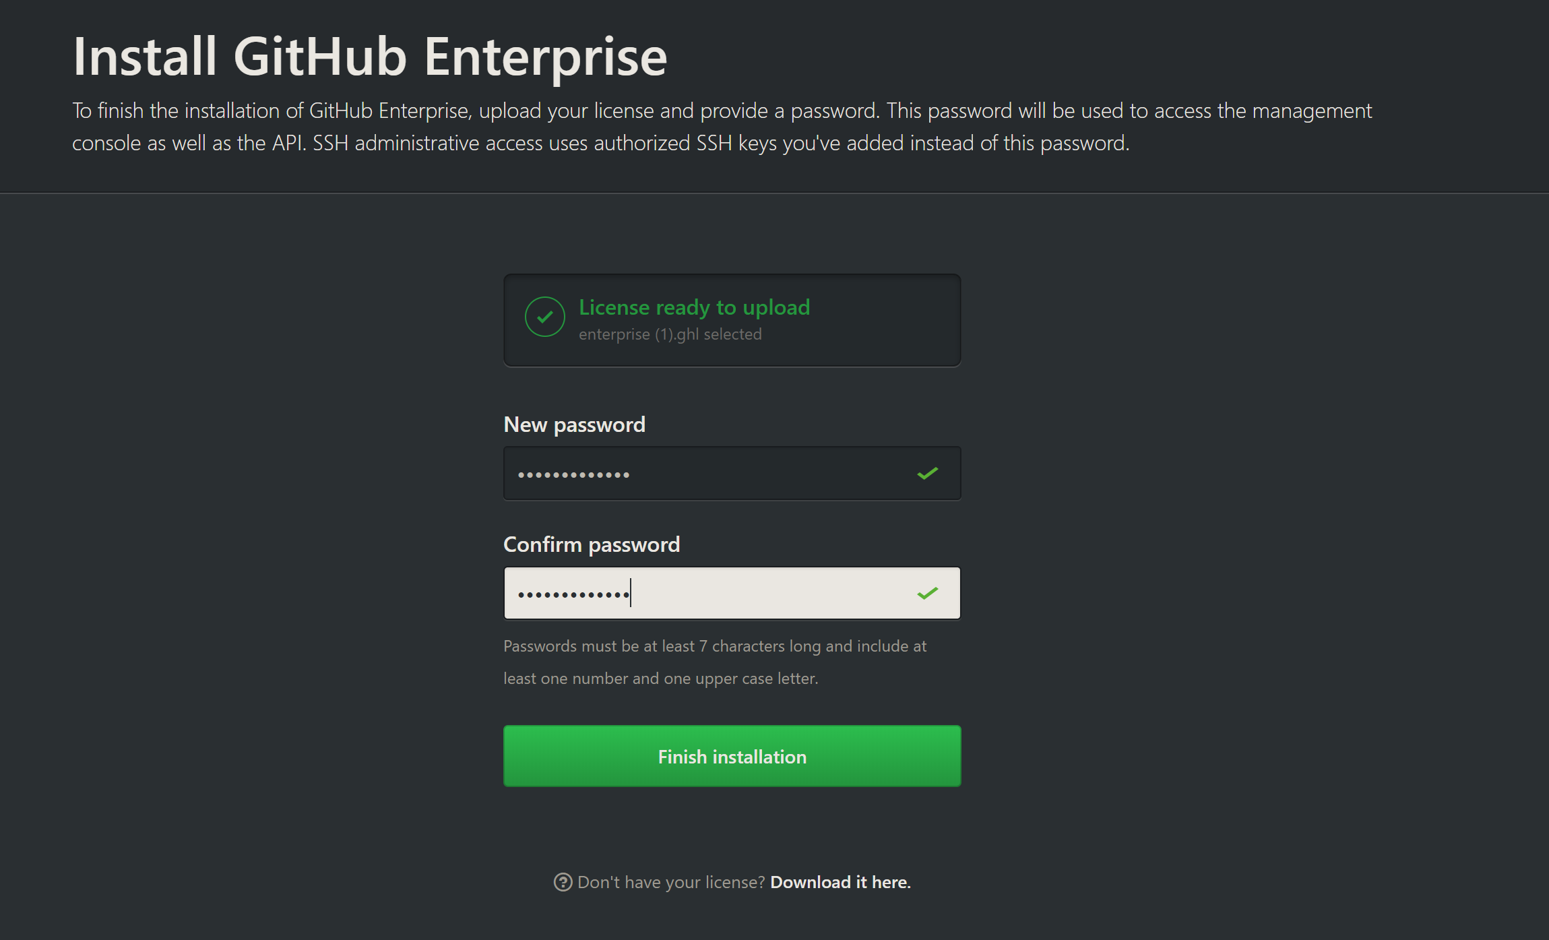Screen dimensions: 1549x940
Task: Click the Don't have your license? text
Action: (671, 882)
